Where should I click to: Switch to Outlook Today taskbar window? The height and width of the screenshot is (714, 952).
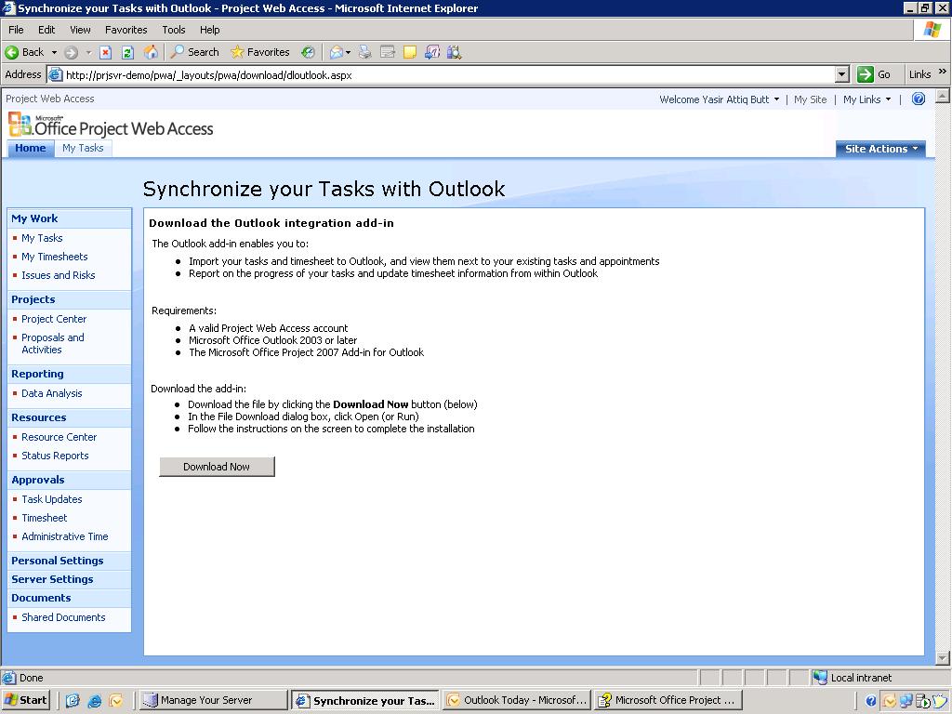[x=517, y=700]
